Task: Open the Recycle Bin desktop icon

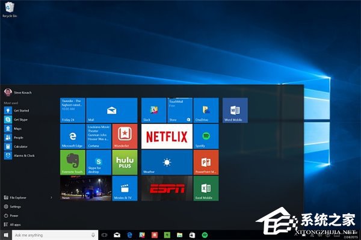Action: click(10, 10)
